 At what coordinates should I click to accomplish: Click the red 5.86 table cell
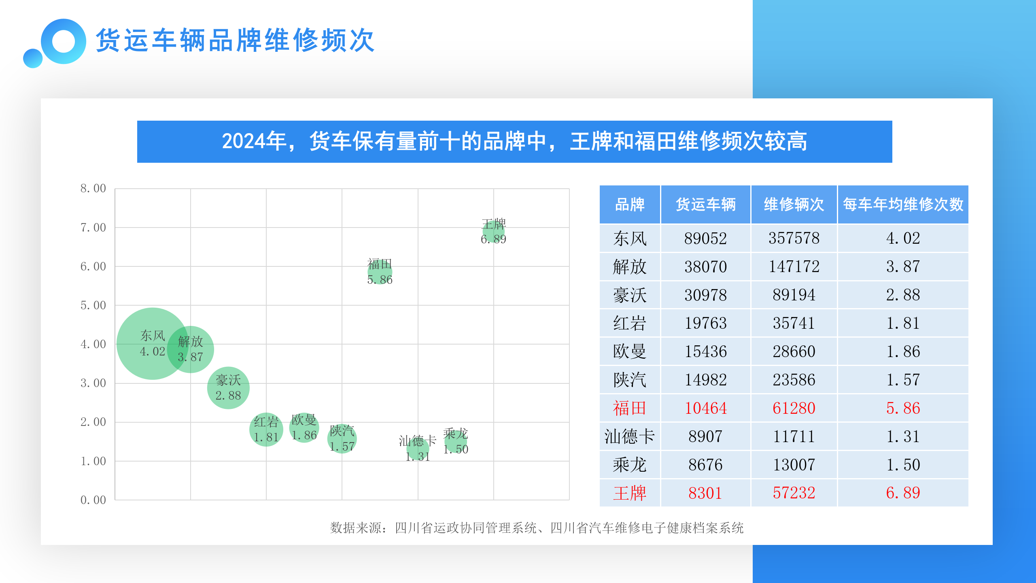click(903, 408)
